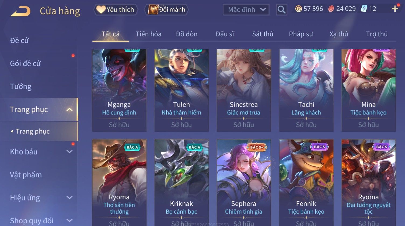Tap the gold coin balance icon
Image resolution: width=405 pixels, height=226 pixels.
[x=298, y=9]
